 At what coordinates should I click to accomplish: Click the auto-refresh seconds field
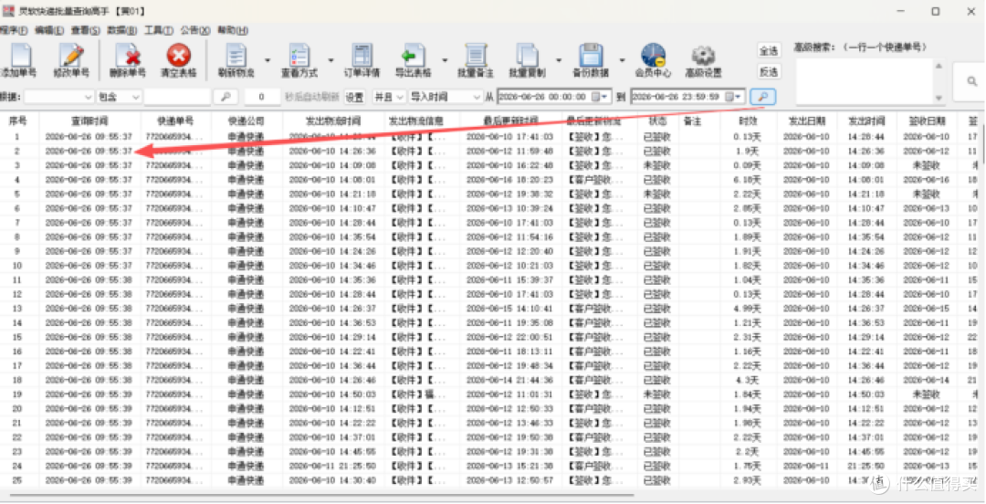pos(262,97)
